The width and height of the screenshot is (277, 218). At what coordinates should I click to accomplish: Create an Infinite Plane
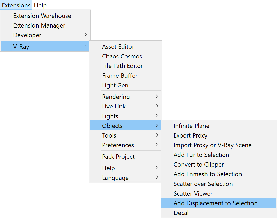[x=219, y=126]
